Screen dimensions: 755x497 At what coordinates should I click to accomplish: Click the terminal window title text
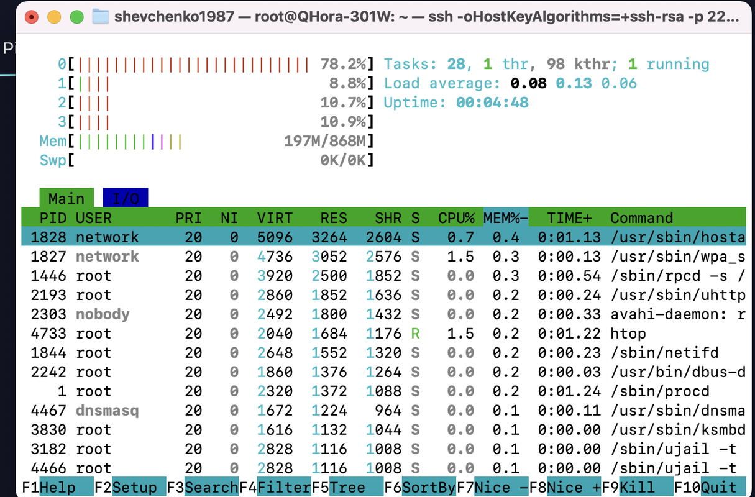point(426,17)
